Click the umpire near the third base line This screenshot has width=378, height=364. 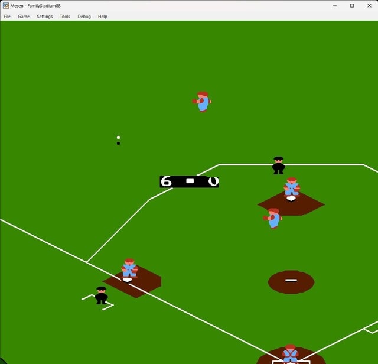[101, 295]
